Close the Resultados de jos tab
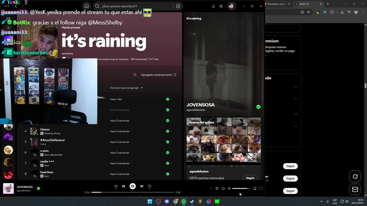This screenshot has width=367, height=206. tap(289, 4)
